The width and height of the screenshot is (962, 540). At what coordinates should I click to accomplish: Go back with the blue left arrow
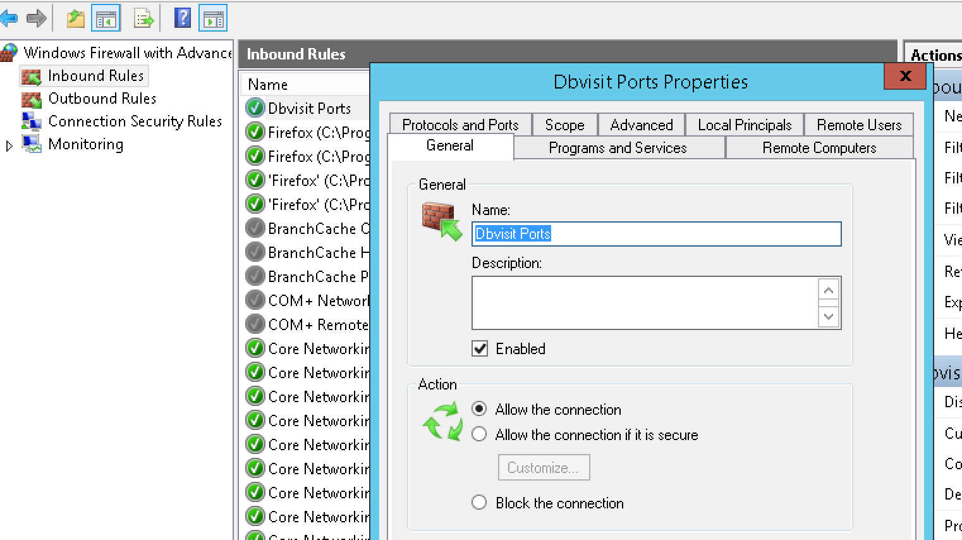tap(8, 18)
